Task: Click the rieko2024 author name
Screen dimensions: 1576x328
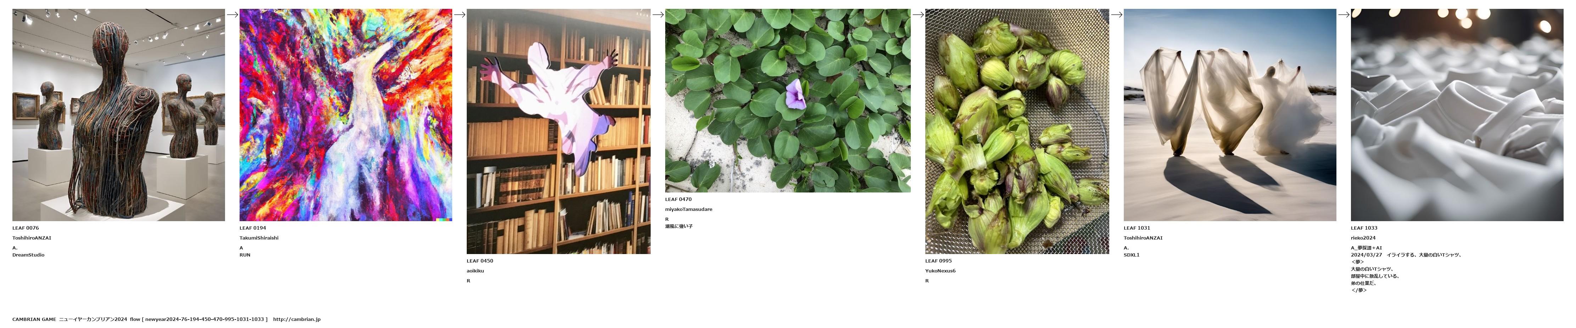Action: coord(1363,238)
